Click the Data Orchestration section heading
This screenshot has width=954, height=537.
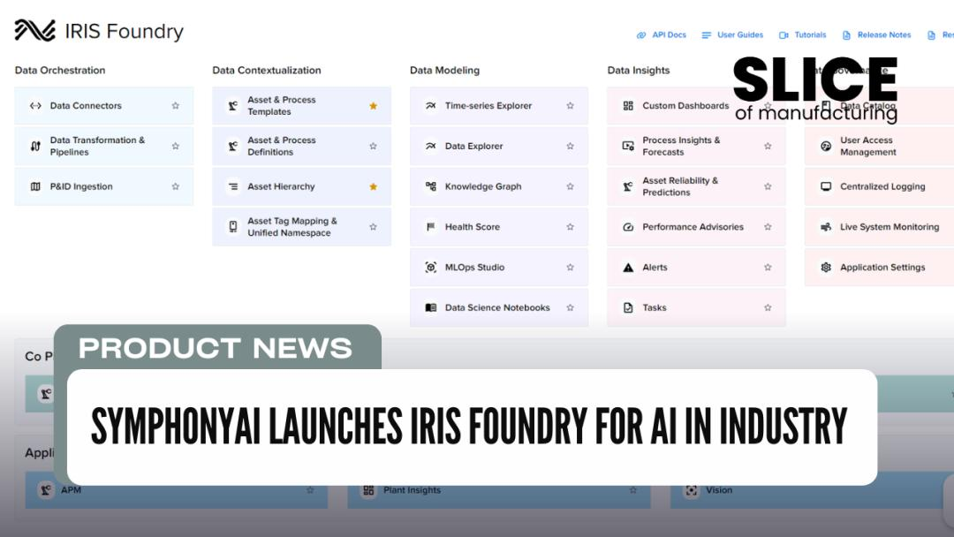(x=60, y=71)
